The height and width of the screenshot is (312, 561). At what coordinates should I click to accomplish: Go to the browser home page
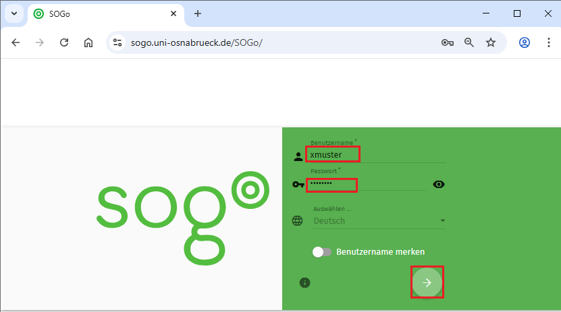pyautogui.click(x=88, y=42)
